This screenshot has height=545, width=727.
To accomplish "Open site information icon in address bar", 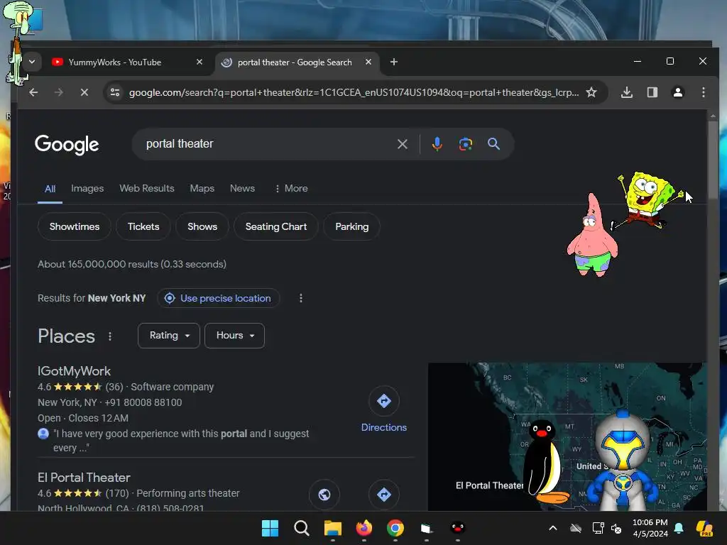I will click(x=115, y=92).
